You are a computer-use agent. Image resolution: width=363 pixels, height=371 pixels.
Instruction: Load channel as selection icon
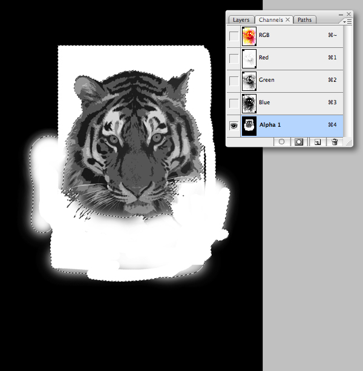[x=281, y=142]
